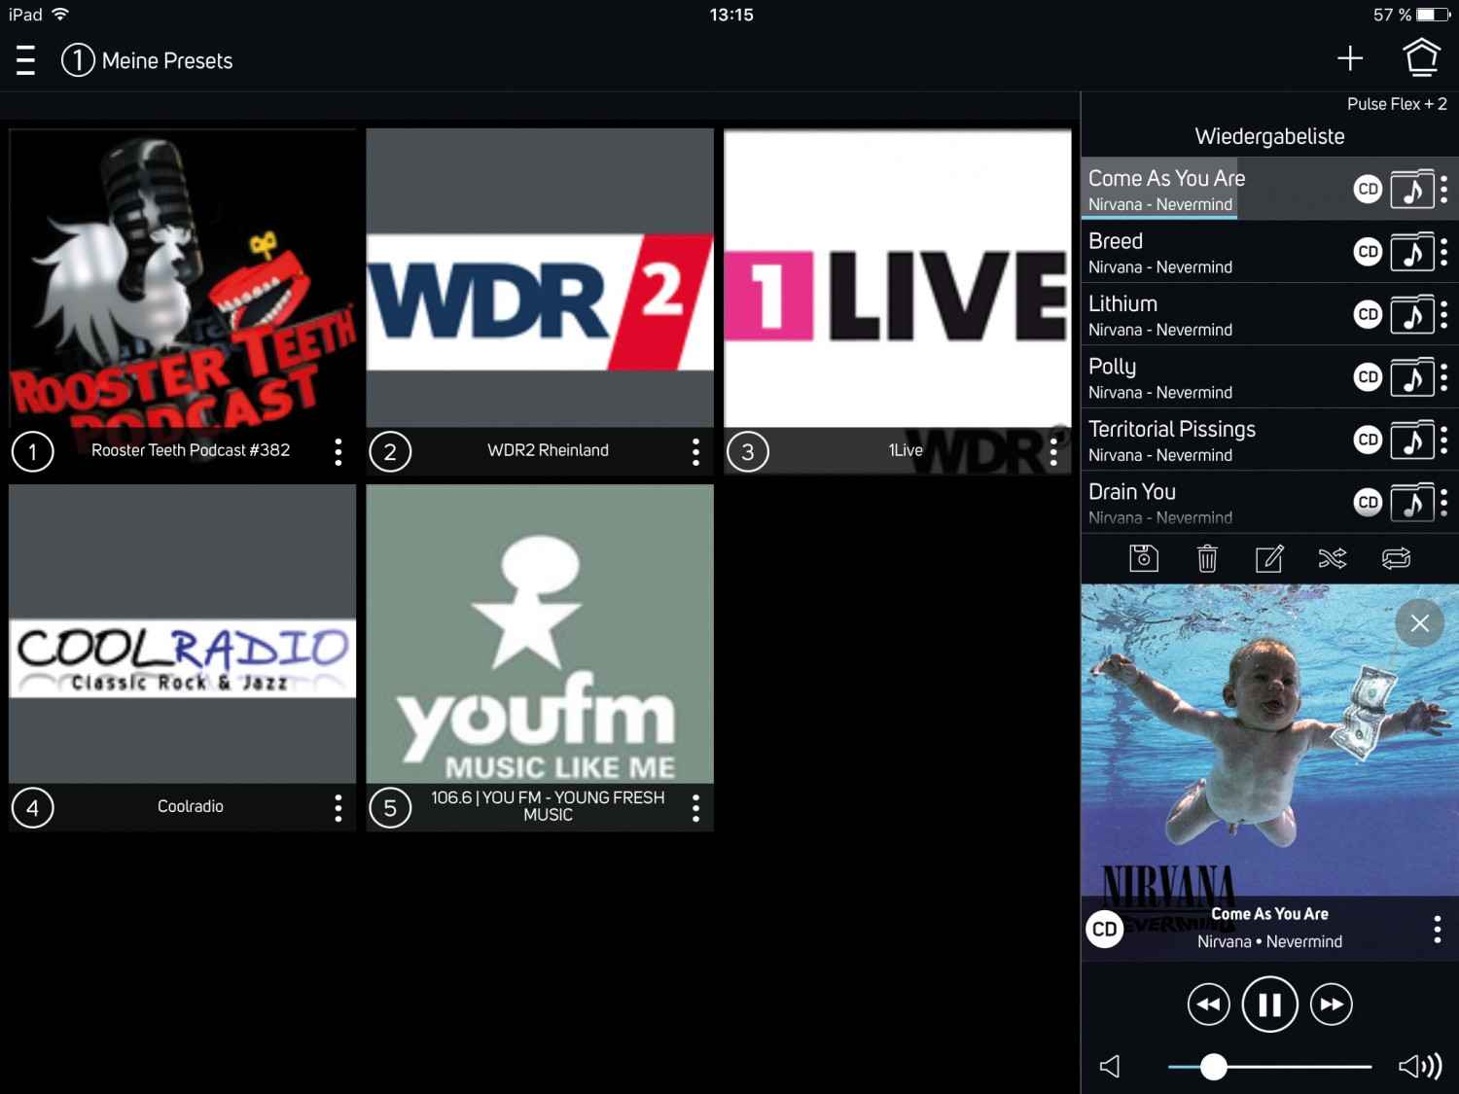The height and width of the screenshot is (1094, 1459).
Task: Open the hamburger navigation menu
Action: [26, 60]
